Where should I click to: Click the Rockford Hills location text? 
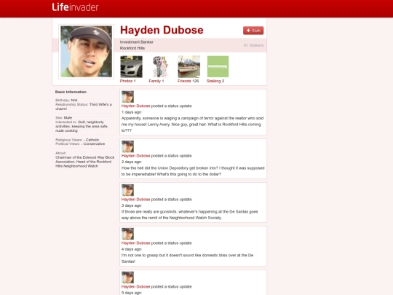click(132, 48)
